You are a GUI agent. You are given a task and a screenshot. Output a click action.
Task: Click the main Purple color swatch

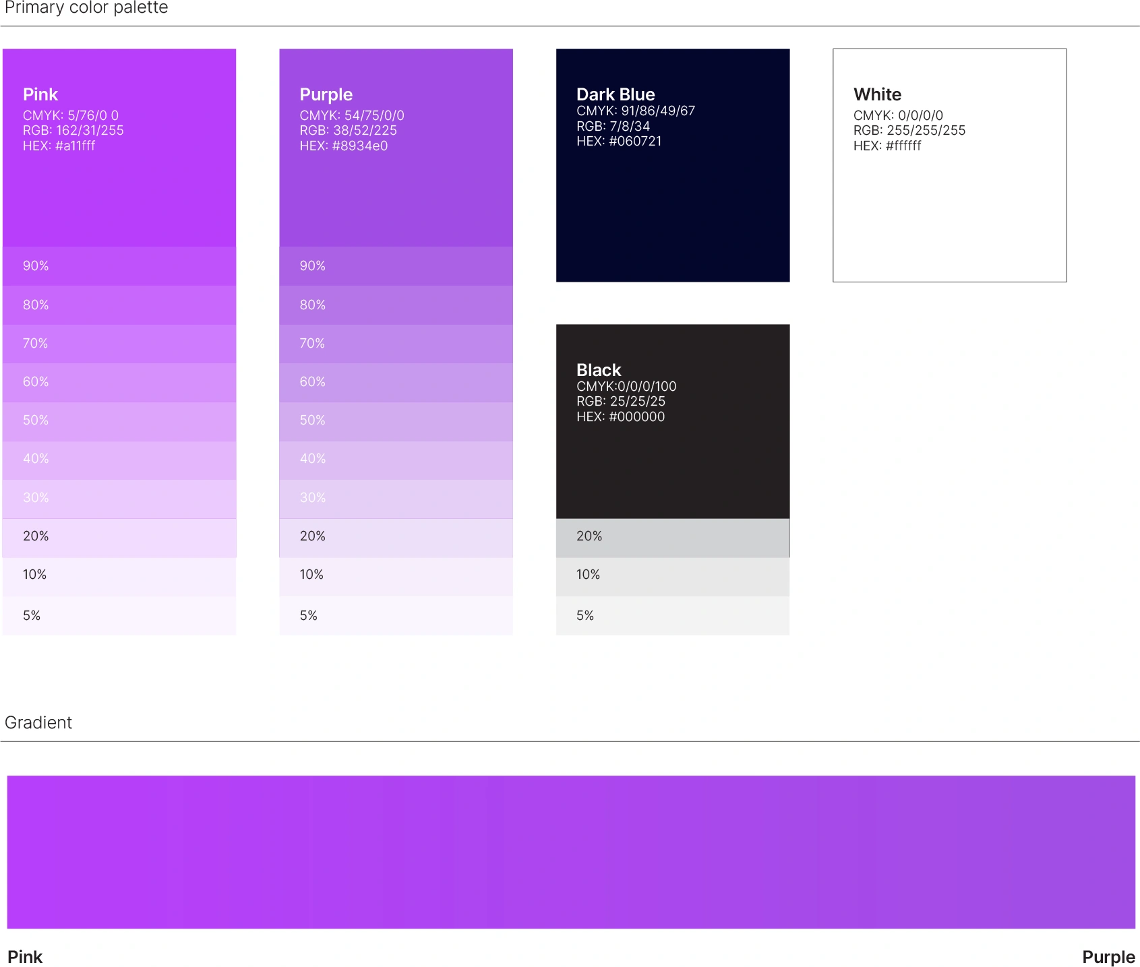pos(396,148)
